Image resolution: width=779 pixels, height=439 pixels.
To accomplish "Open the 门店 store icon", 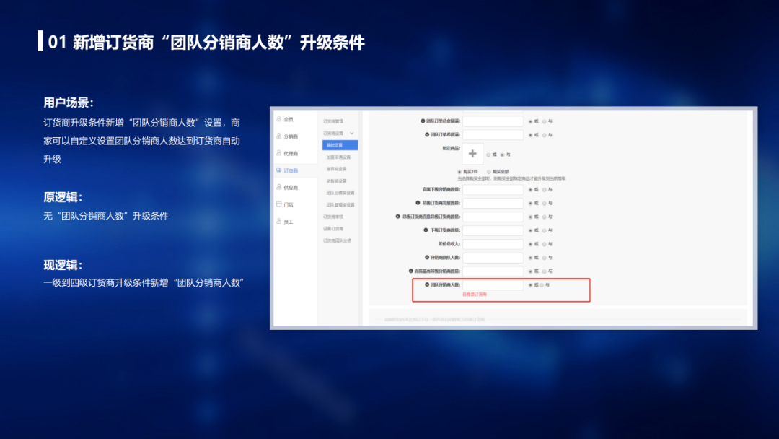I will [x=279, y=204].
